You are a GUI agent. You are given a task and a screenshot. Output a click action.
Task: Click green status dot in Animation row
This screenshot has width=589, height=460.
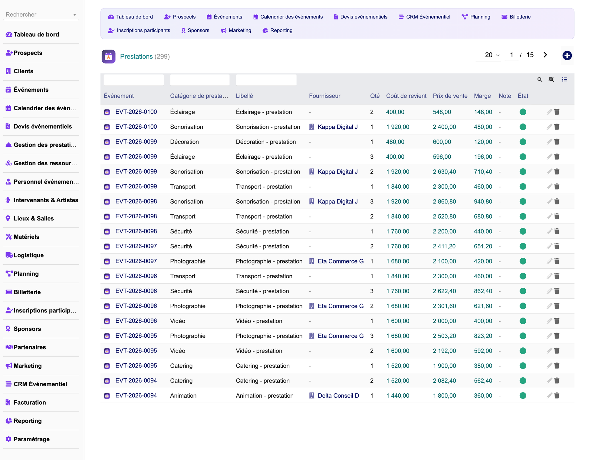[x=523, y=395]
